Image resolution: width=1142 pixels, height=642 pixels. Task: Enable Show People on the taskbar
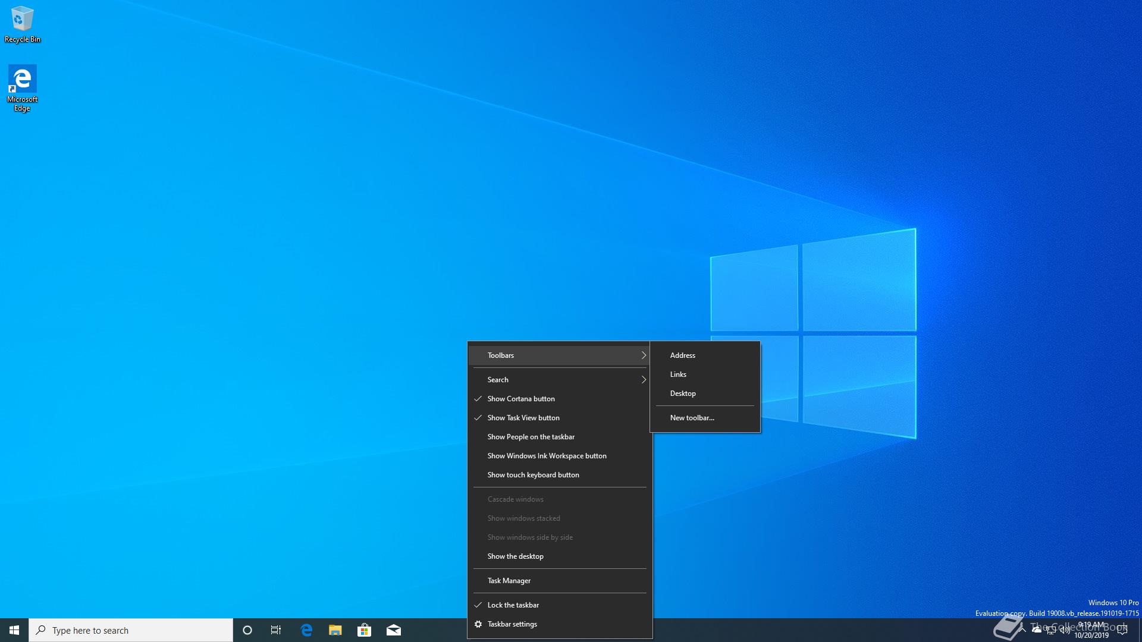click(x=560, y=437)
